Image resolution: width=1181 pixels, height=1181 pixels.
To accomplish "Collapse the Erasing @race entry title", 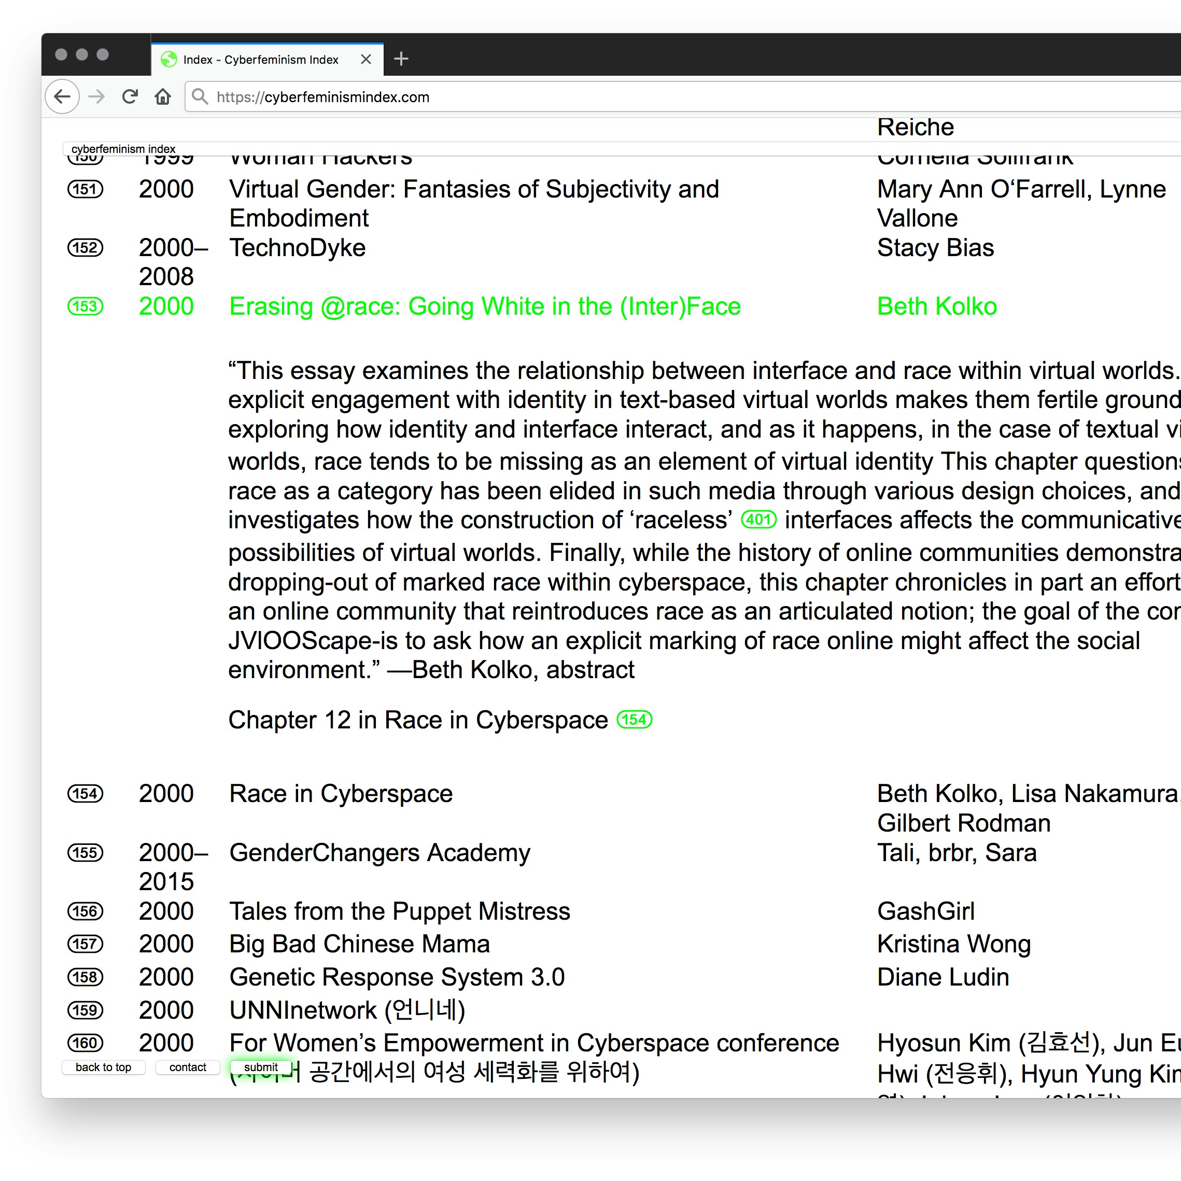I will 484,306.
